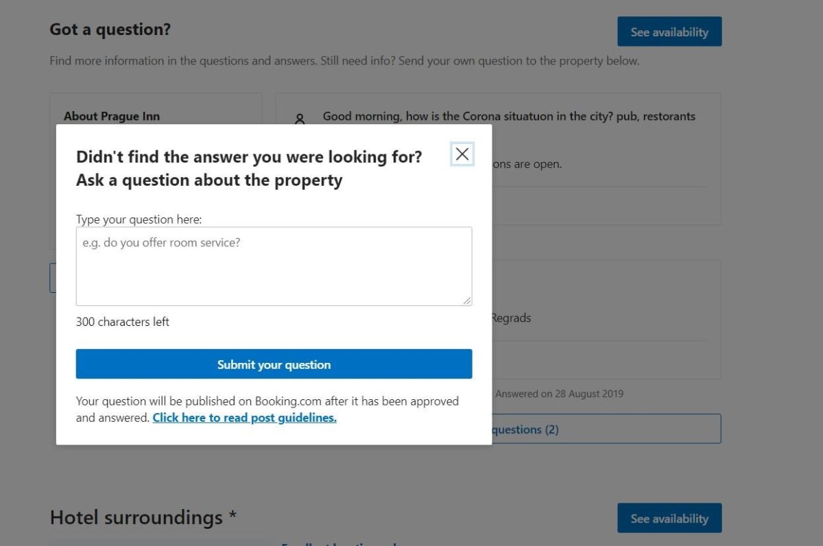Click the Got a question? section heading
Image resolution: width=823 pixels, height=546 pixels.
pyautogui.click(x=110, y=29)
